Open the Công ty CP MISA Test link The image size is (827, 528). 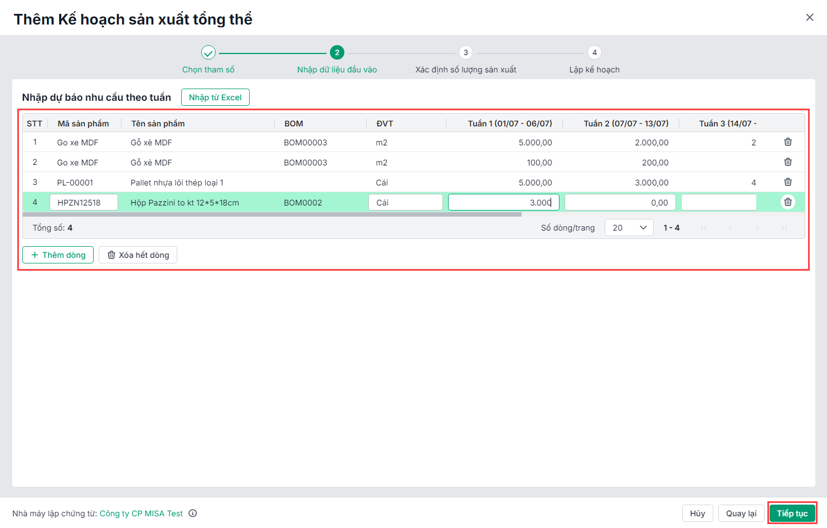(141, 514)
